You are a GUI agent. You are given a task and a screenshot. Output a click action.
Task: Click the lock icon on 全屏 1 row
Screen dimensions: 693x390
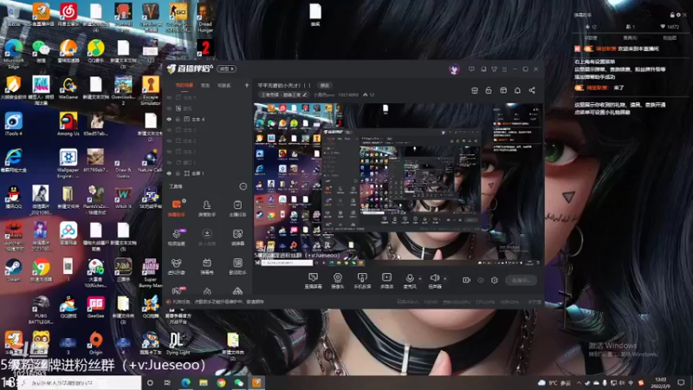coord(178,173)
